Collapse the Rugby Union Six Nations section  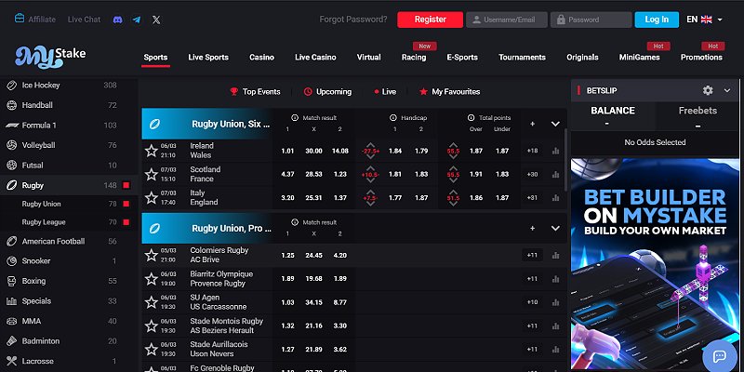click(555, 124)
